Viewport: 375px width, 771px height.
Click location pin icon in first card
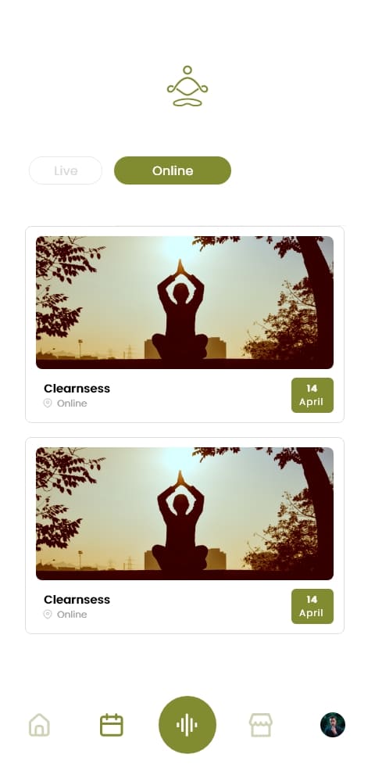click(x=48, y=403)
